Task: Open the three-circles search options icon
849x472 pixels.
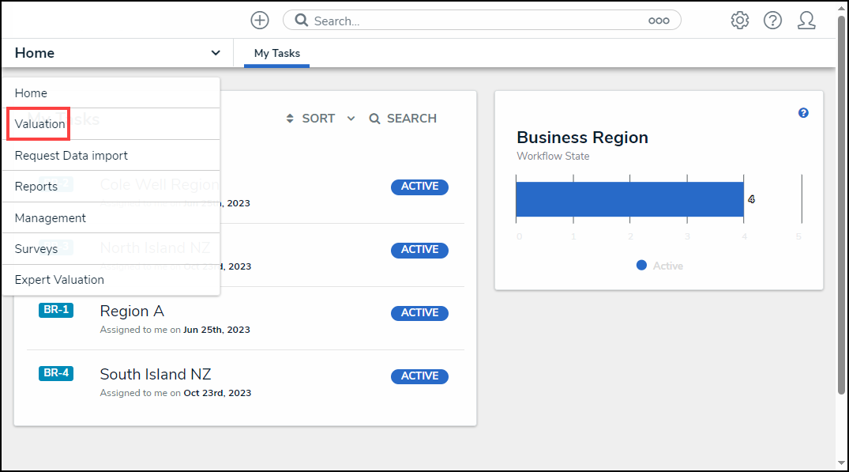Action: [x=659, y=21]
